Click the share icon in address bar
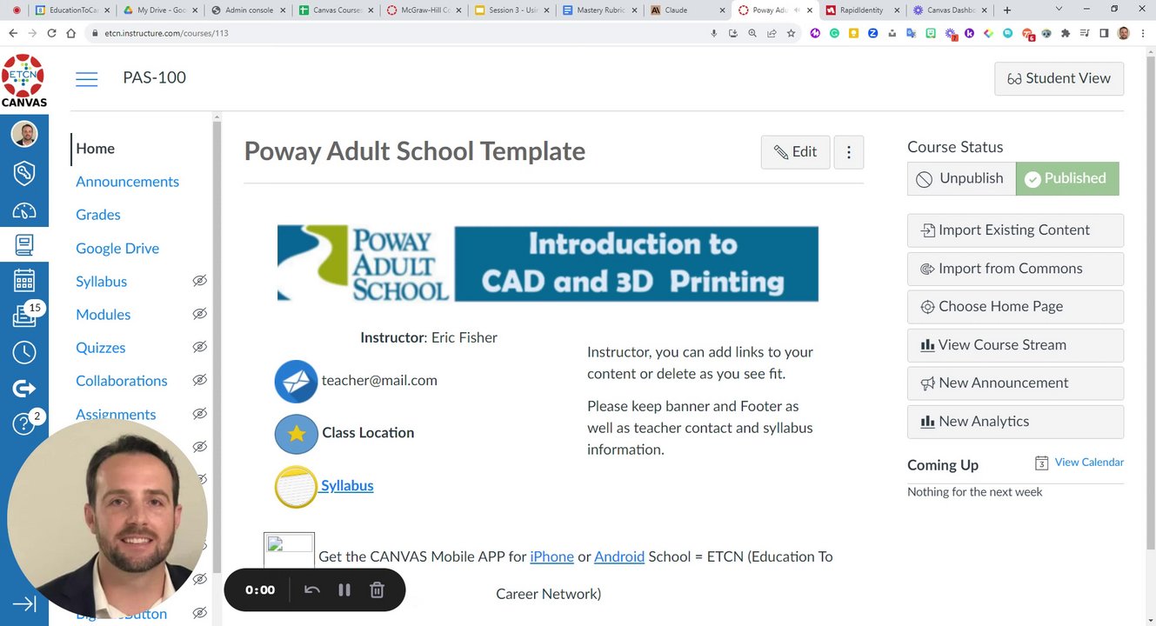Screen dimensions: 1156x626 (772, 33)
